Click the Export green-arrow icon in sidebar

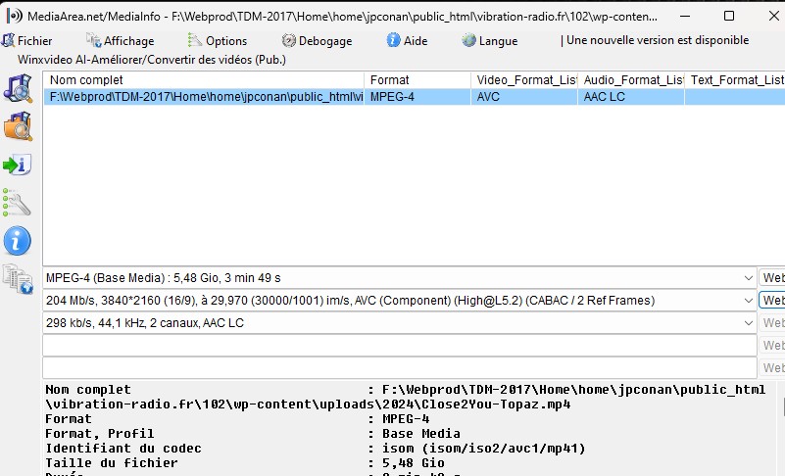coord(18,164)
